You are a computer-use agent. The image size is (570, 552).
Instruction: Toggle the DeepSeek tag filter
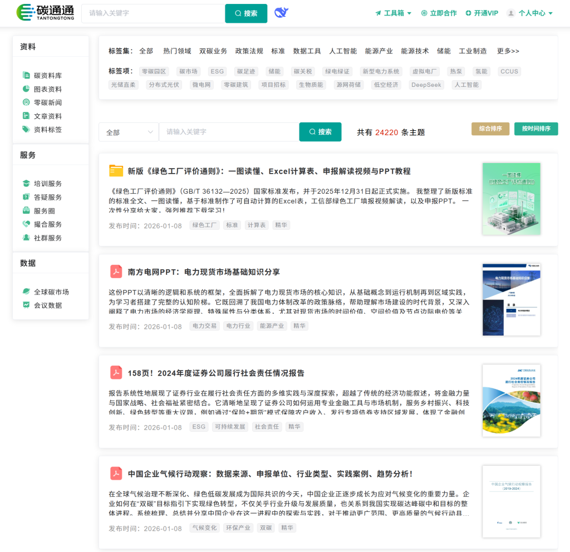(426, 85)
